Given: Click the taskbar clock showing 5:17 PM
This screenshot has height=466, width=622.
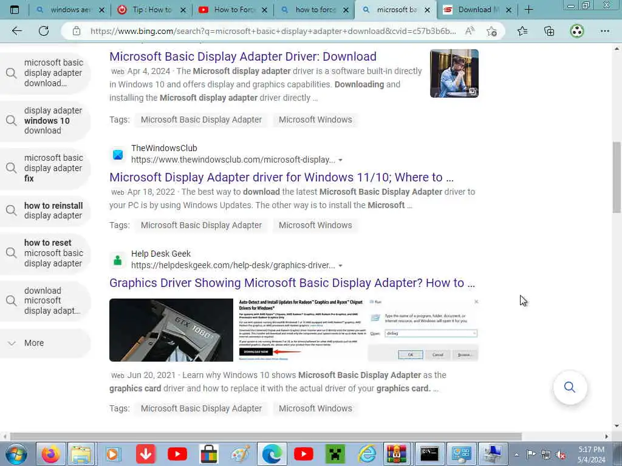Looking at the screenshot, I should pyautogui.click(x=591, y=454).
